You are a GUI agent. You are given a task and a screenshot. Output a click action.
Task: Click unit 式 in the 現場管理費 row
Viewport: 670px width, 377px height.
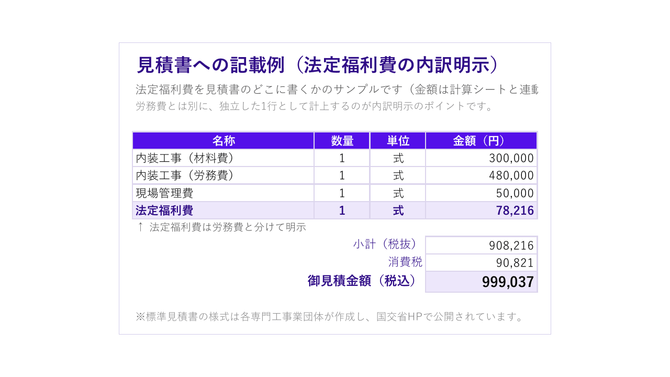pyautogui.click(x=398, y=193)
